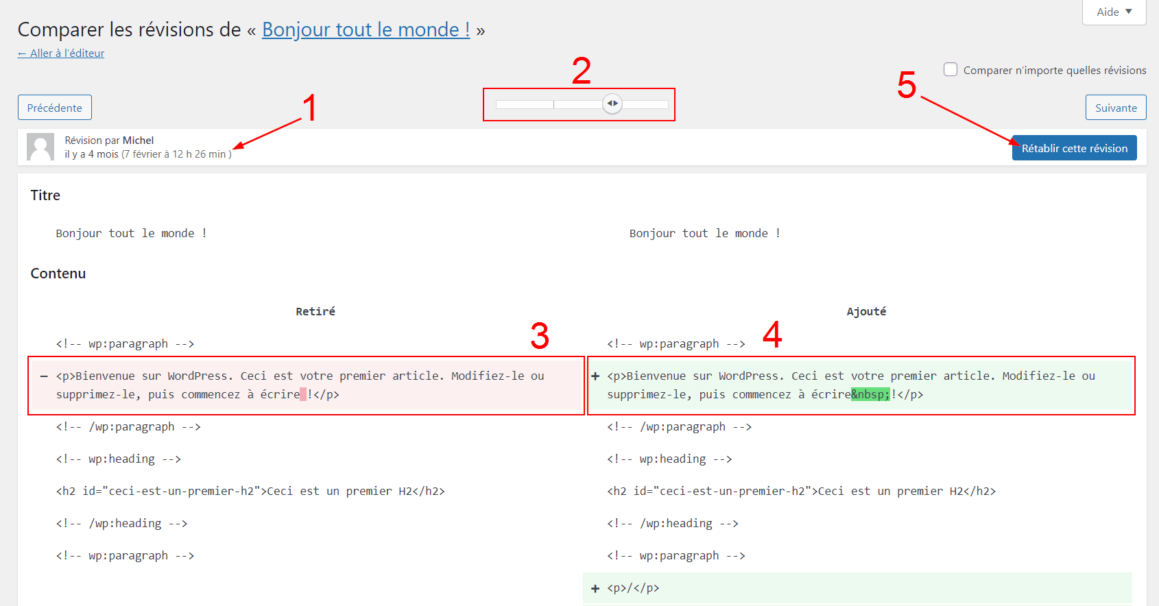This screenshot has height=606, width=1159.
Task: Click the Retiré column header
Action: pyautogui.click(x=315, y=311)
